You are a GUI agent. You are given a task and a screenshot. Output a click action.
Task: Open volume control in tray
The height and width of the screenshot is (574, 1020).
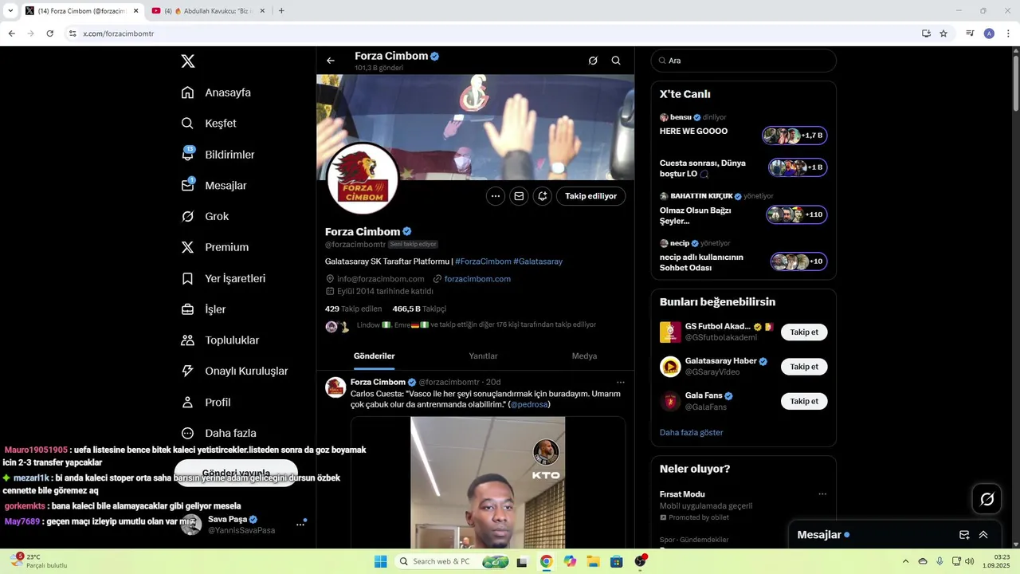[969, 561]
